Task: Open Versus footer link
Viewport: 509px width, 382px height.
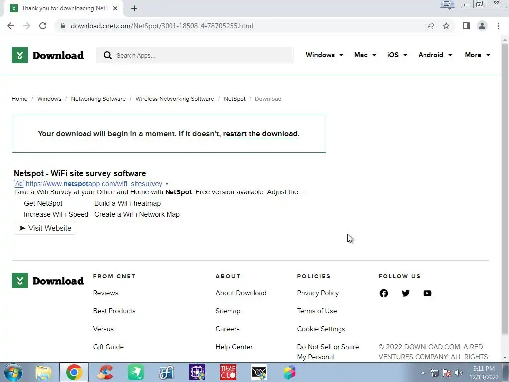Action: pos(103,329)
